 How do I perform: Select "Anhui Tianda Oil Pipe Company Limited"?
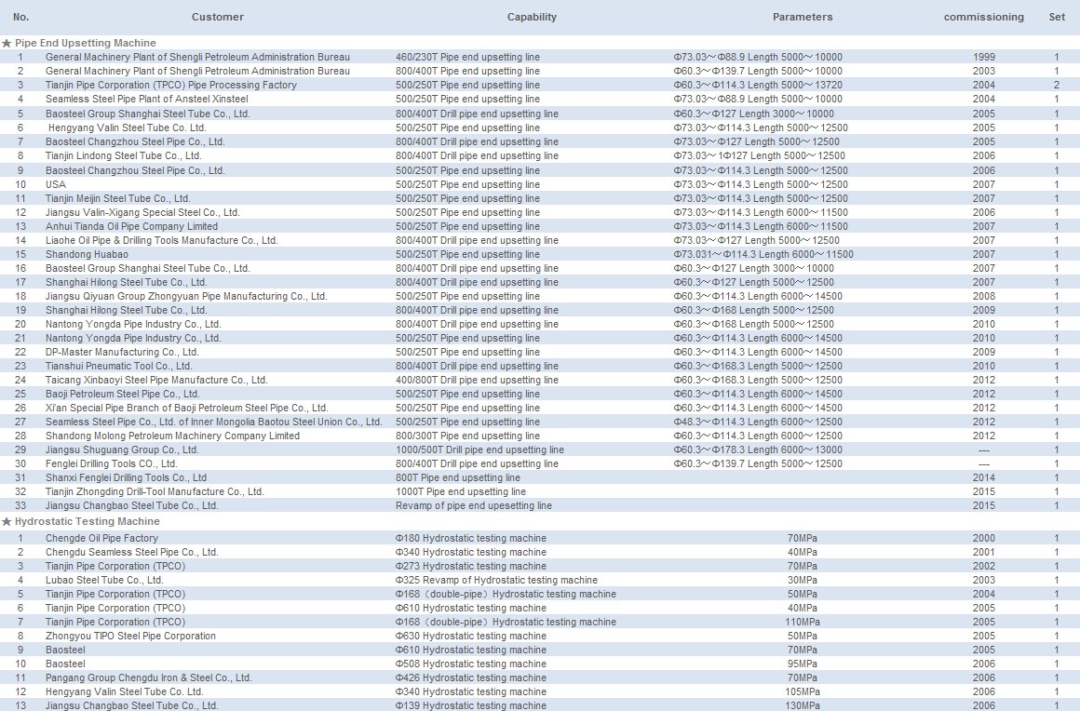pyautogui.click(x=131, y=226)
